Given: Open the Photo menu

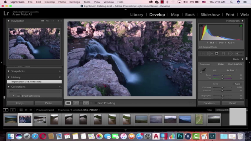Looking at the screenshot, I should [x=62, y=2].
